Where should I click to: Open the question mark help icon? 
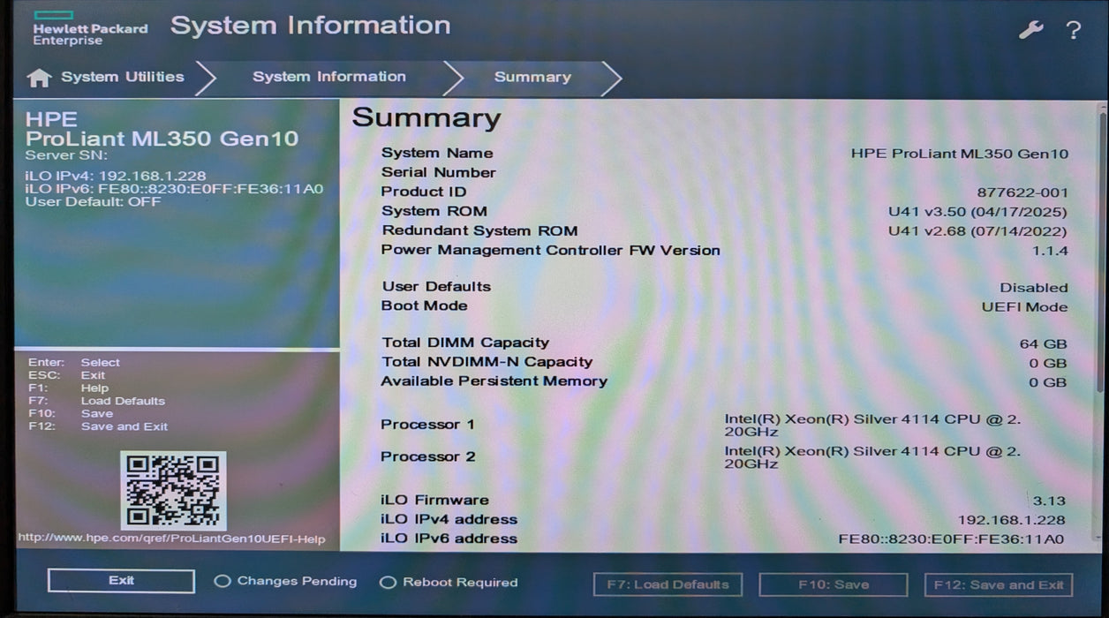(x=1074, y=30)
